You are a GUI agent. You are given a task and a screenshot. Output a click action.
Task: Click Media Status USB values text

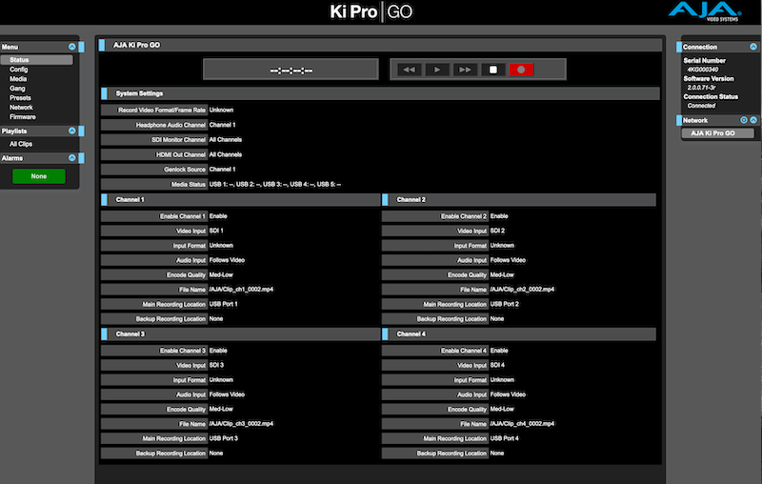(x=275, y=184)
